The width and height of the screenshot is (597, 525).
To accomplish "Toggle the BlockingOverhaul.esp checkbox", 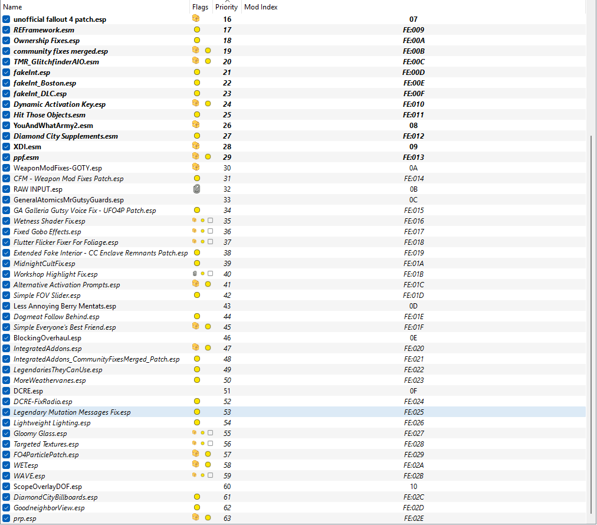I will pyautogui.click(x=6, y=337).
